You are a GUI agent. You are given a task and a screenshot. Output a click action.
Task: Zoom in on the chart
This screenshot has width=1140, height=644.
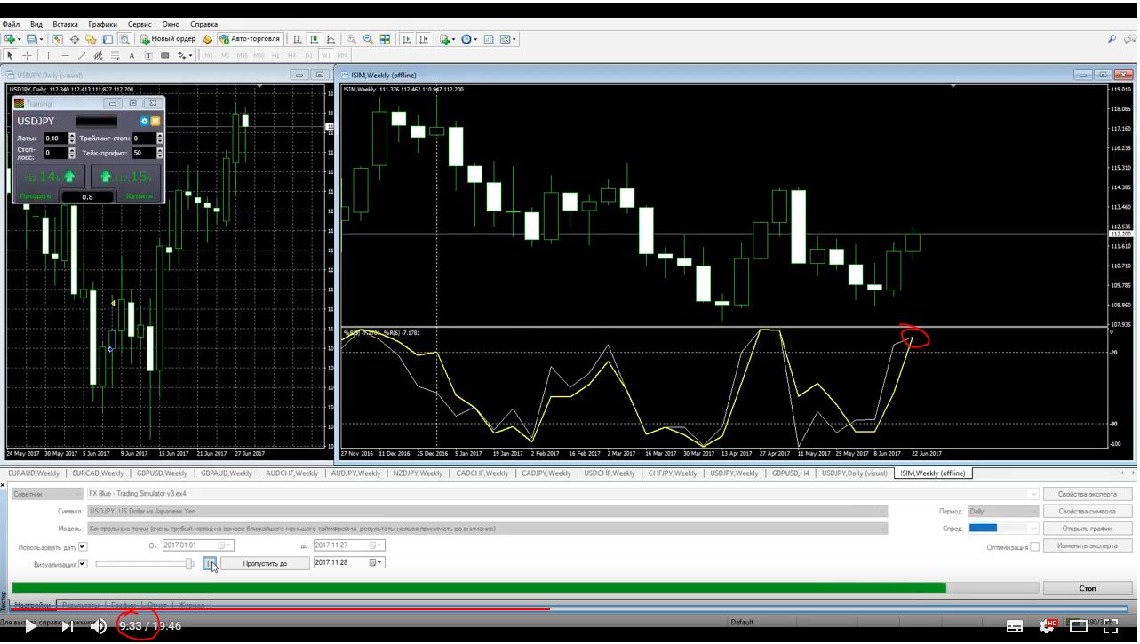click(352, 39)
